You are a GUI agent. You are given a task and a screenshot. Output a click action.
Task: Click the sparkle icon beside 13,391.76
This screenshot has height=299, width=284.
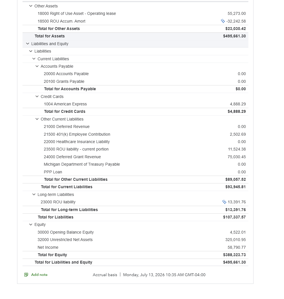coord(224,202)
